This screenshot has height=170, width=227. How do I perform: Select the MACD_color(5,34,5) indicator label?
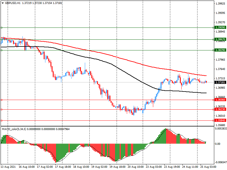click(14, 129)
